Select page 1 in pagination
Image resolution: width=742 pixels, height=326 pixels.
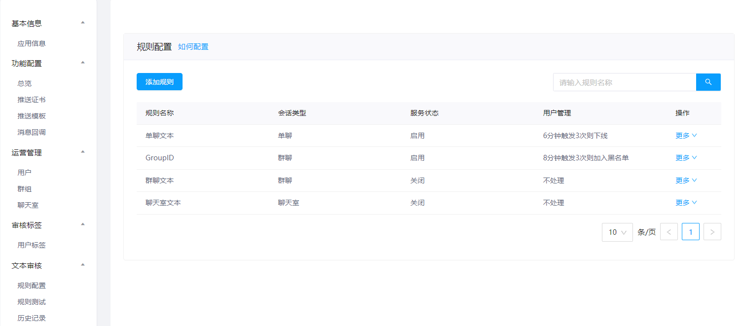pos(690,232)
